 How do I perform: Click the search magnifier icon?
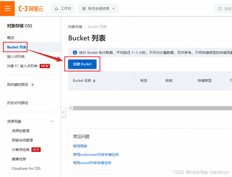(220, 9)
